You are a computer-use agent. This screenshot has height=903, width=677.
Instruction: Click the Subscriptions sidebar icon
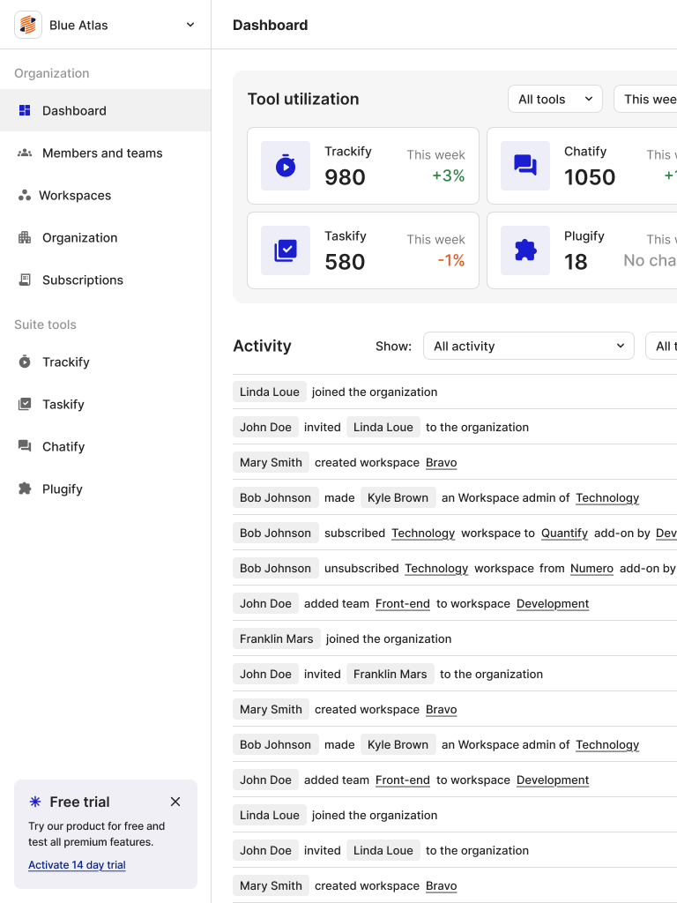[x=25, y=280]
